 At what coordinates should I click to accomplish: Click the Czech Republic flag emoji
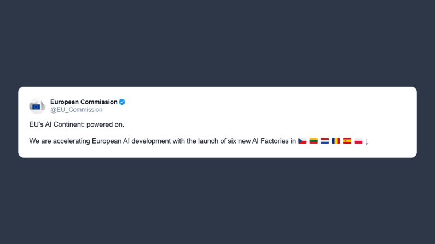click(302, 141)
